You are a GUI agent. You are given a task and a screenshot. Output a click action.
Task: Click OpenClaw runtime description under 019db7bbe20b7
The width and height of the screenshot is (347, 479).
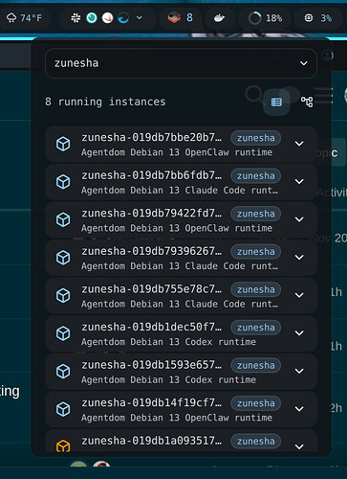(x=177, y=152)
